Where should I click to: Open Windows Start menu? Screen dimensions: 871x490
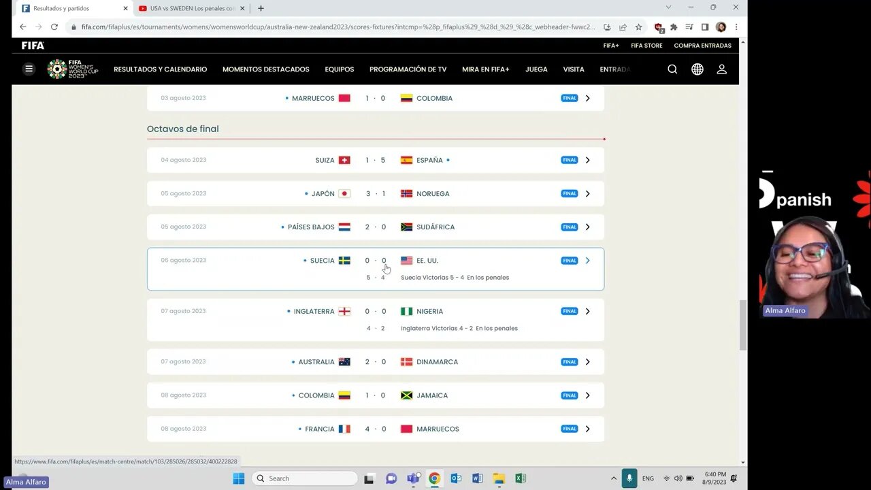click(238, 478)
